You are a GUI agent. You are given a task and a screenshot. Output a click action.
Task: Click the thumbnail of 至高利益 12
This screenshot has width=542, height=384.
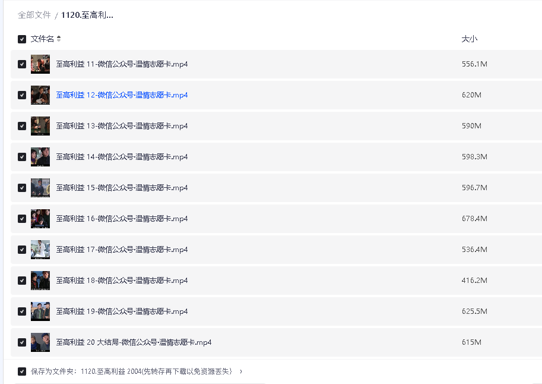point(40,95)
